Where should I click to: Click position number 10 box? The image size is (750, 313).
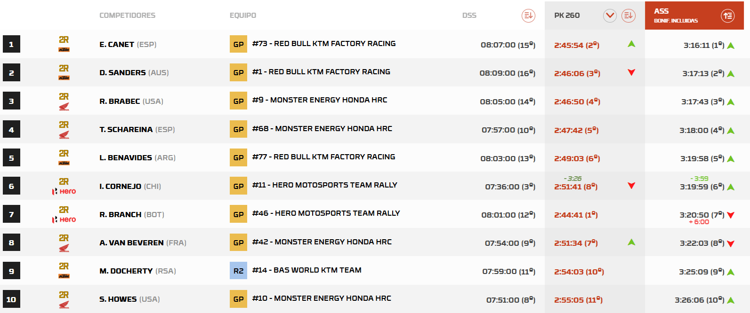pyautogui.click(x=11, y=299)
